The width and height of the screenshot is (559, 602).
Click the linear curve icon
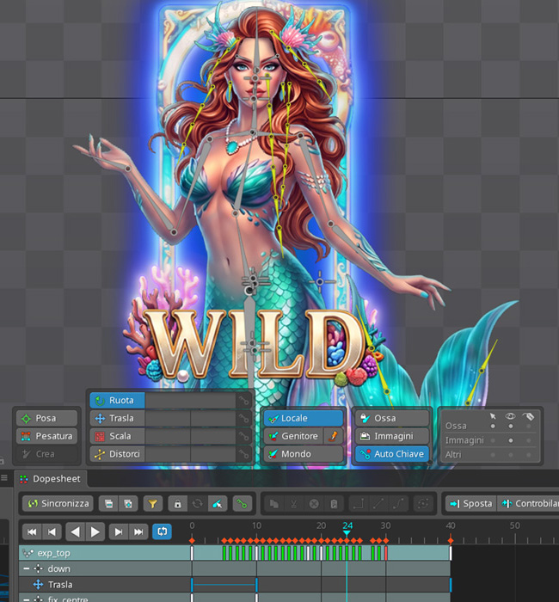378,503
